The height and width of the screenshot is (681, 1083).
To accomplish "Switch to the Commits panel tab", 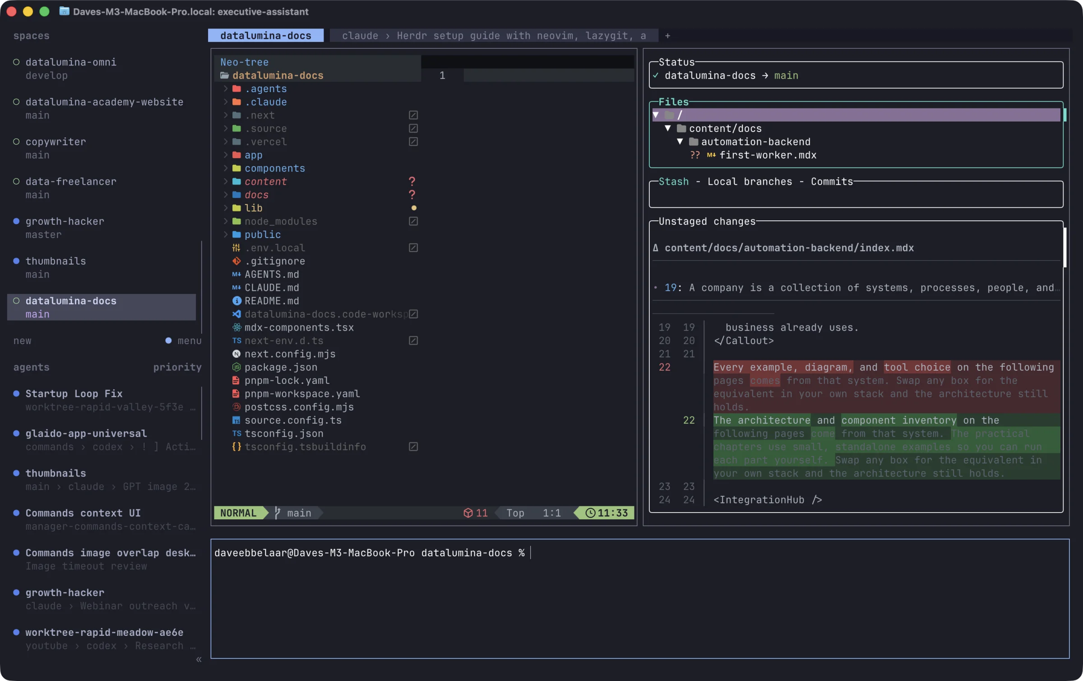I will click(832, 182).
